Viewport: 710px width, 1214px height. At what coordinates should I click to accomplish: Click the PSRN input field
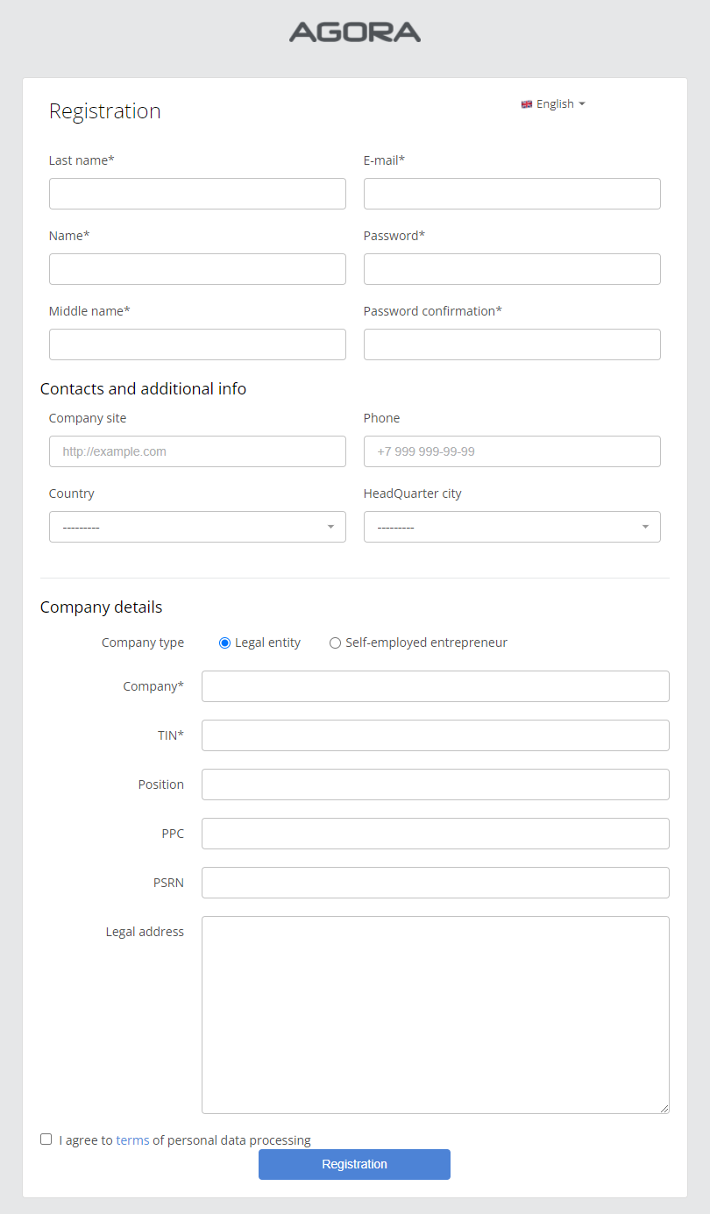pos(435,883)
